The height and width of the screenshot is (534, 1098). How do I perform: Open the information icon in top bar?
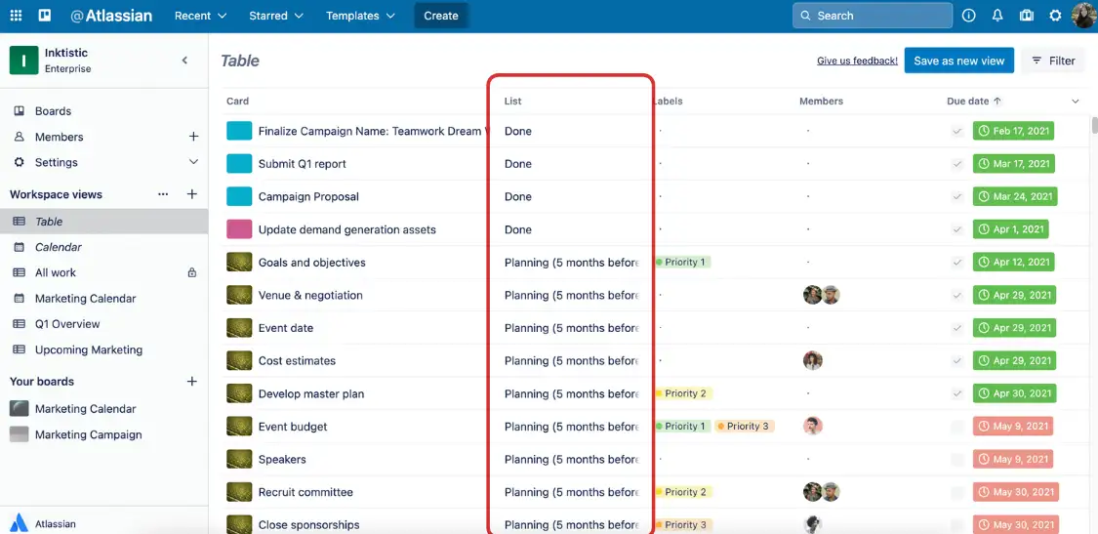click(968, 16)
